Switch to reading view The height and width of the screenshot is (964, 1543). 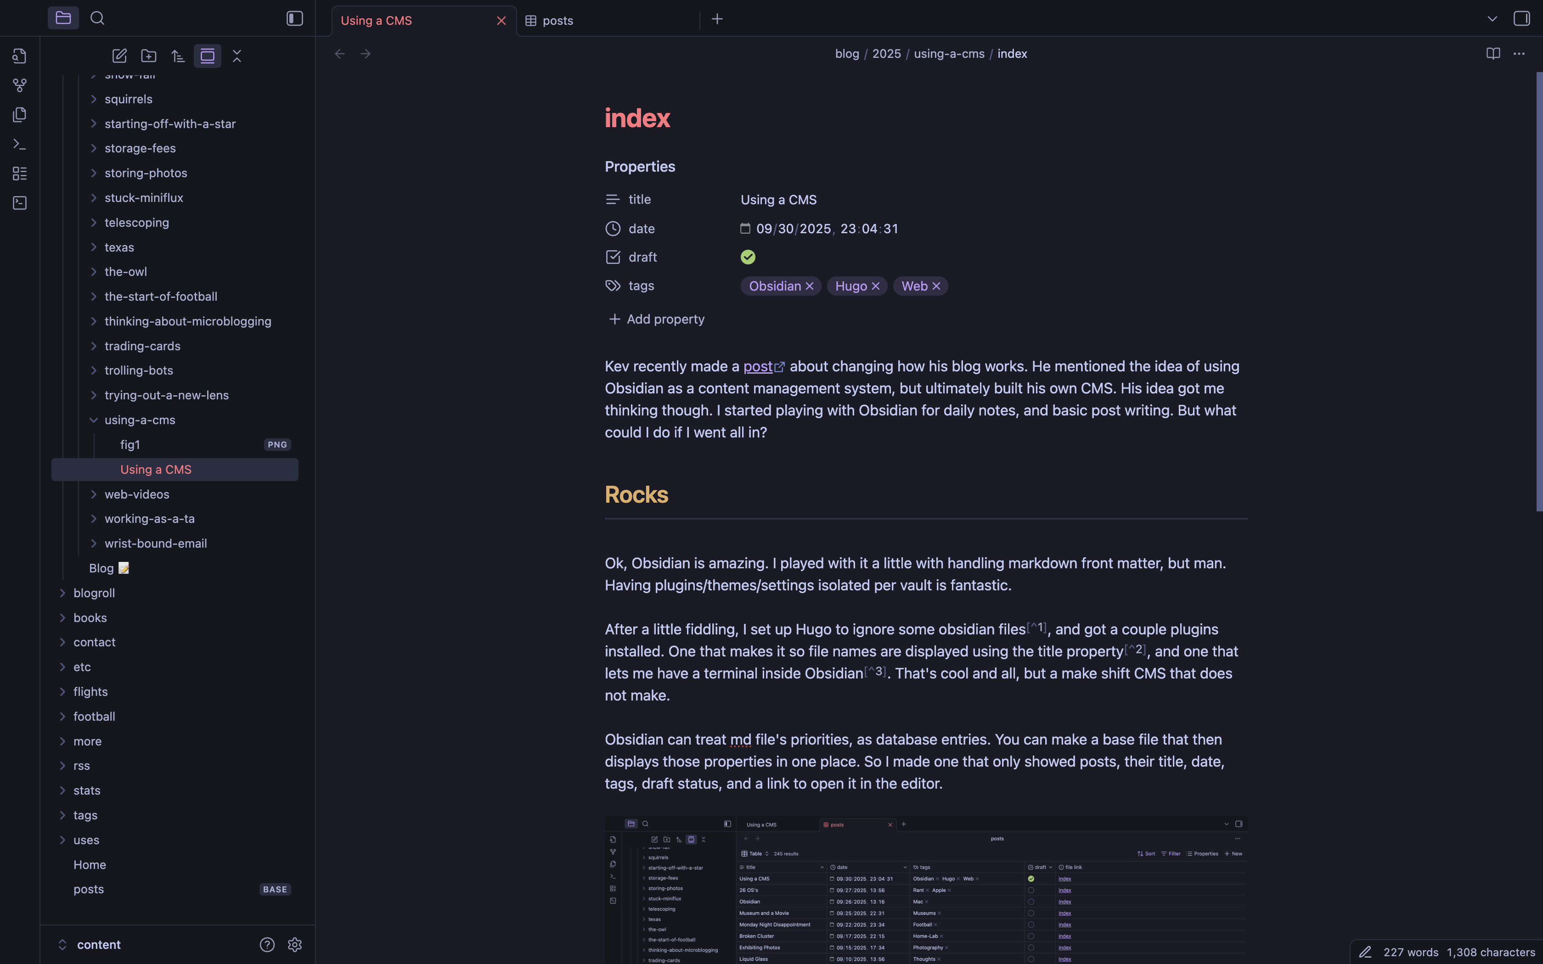tap(1492, 54)
